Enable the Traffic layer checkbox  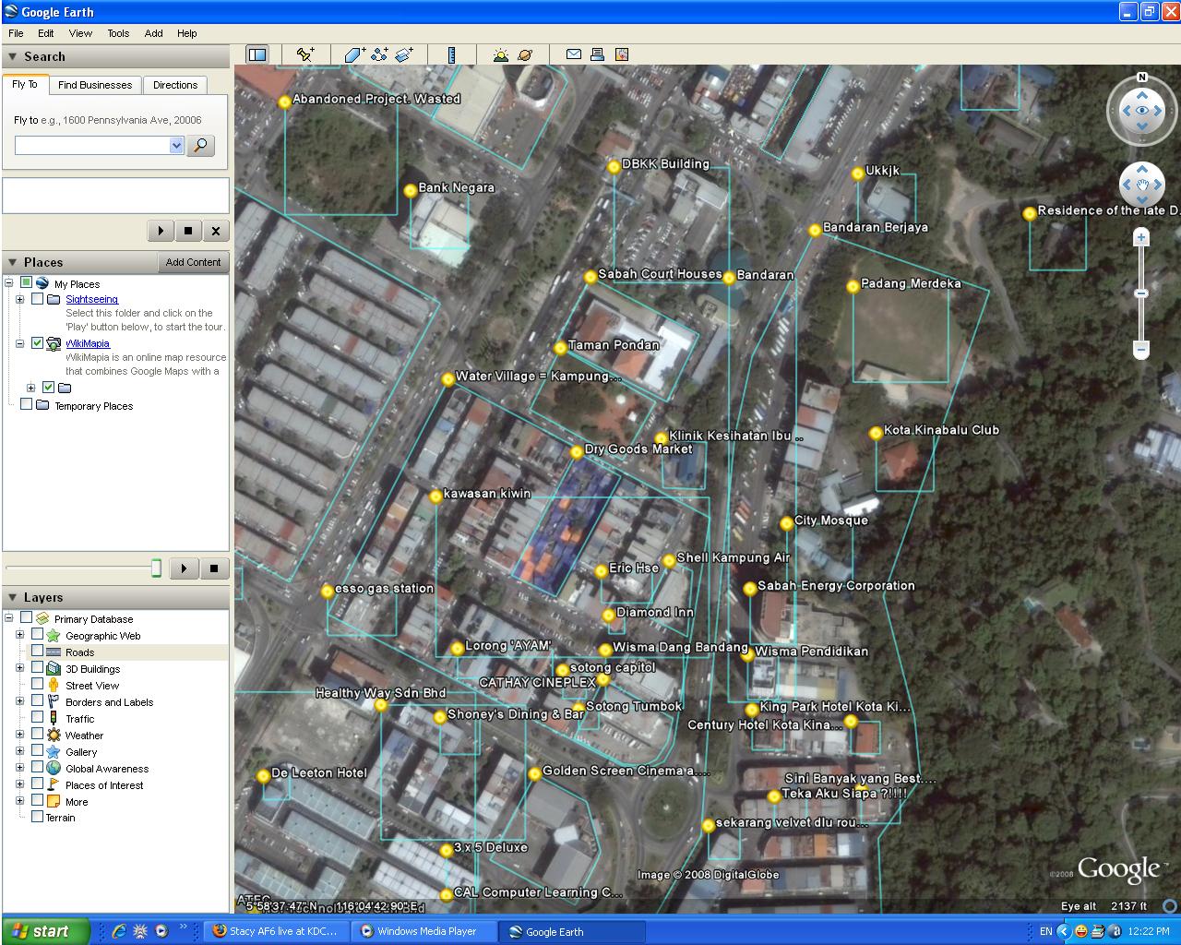point(37,718)
